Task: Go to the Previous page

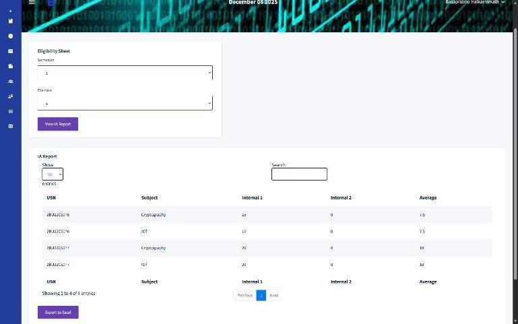Action: click(x=245, y=295)
